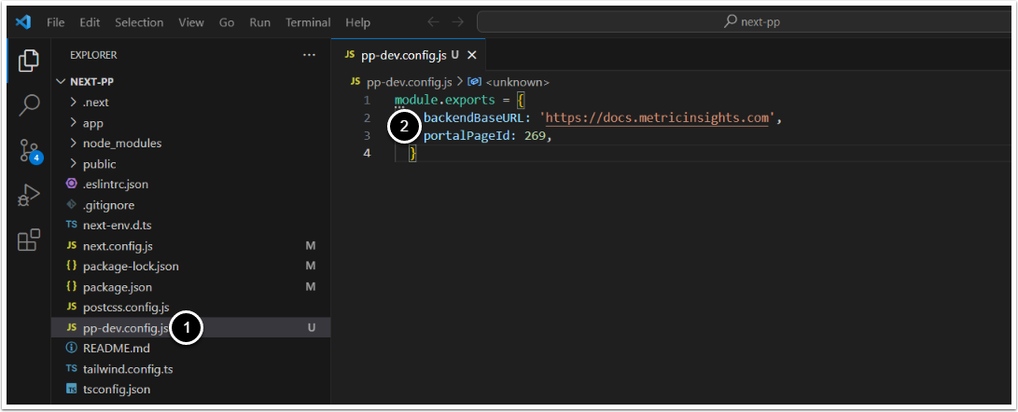
Task: Go back with the left arrow
Action: pos(433,21)
